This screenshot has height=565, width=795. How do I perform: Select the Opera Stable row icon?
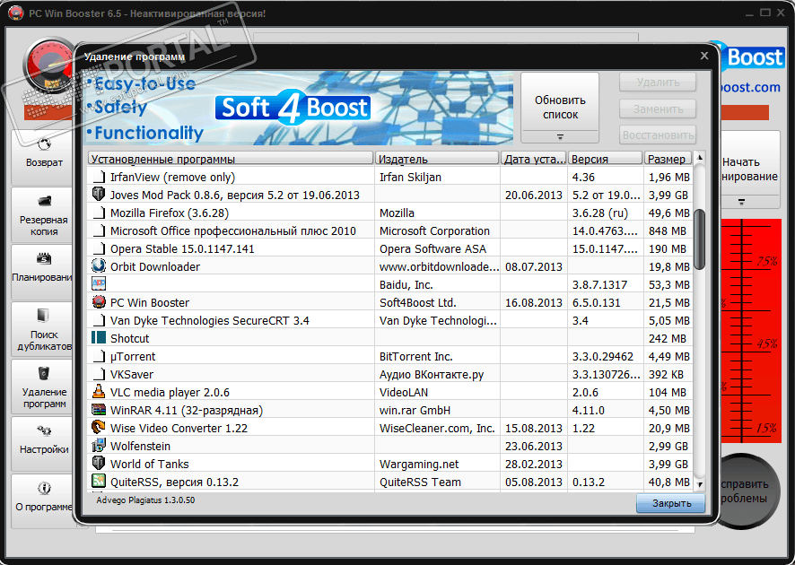click(x=100, y=248)
